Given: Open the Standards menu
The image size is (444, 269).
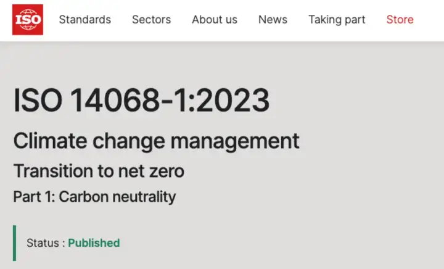Looking at the screenshot, I should click(x=85, y=20).
